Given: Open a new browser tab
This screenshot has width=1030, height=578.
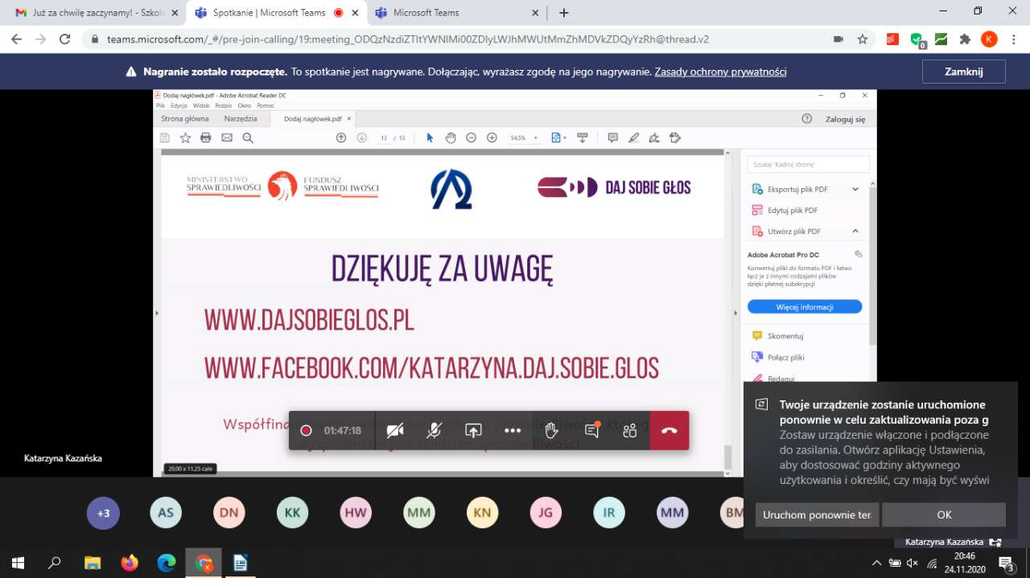Looking at the screenshot, I should [x=564, y=13].
